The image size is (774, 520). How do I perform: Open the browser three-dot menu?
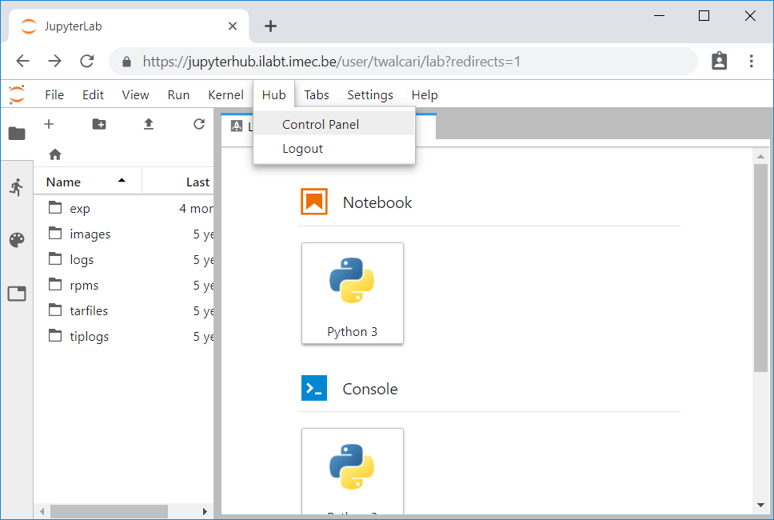752,62
